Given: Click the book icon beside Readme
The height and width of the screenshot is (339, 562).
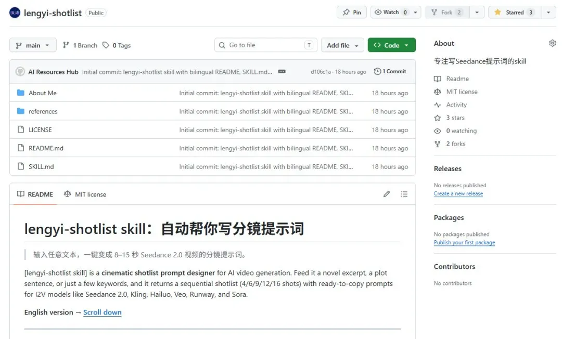Looking at the screenshot, I should click(x=438, y=79).
